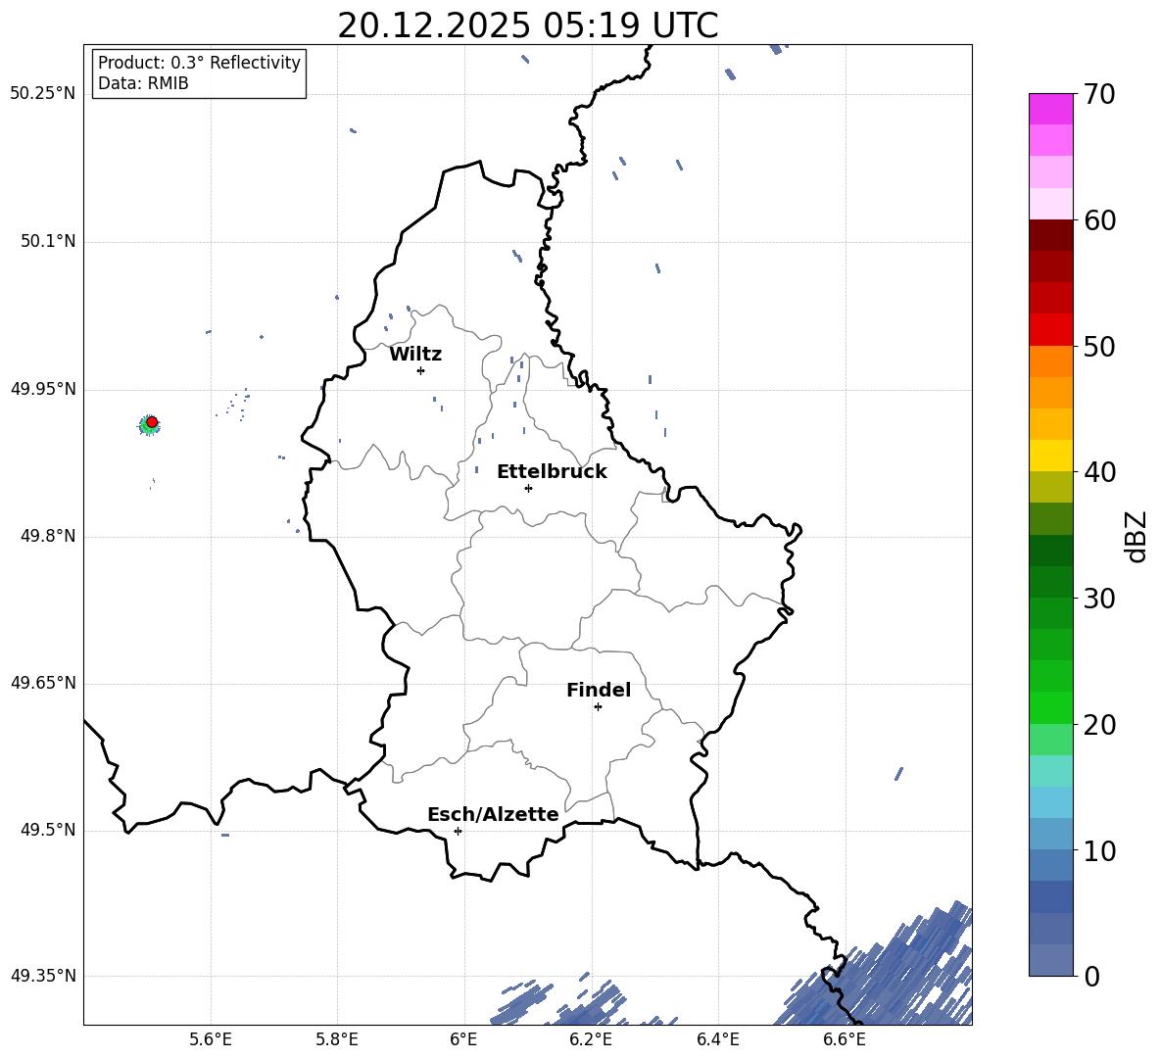The image size is (1160, 1059).
Task: Click the Ettelbruck city label
Action: coord(552,472)
